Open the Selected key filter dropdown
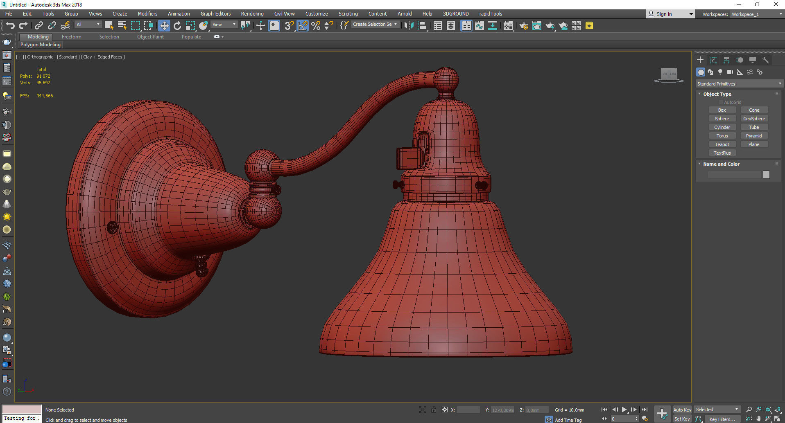Screen dimensions: 785x423 (x=717, y=409)
